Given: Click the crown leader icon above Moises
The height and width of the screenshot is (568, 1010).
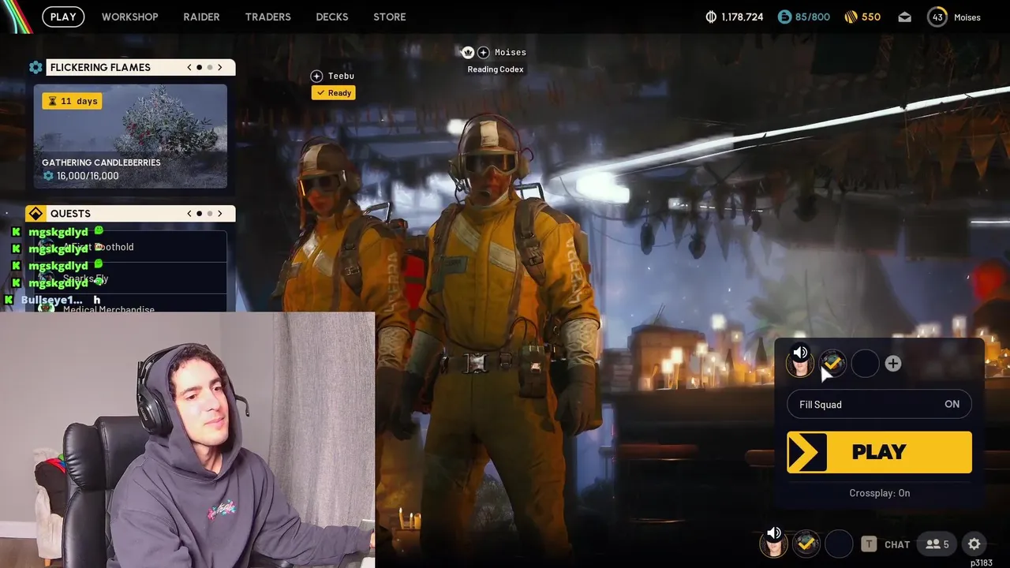Looking at the screenshot, I should tap(468, 52).
